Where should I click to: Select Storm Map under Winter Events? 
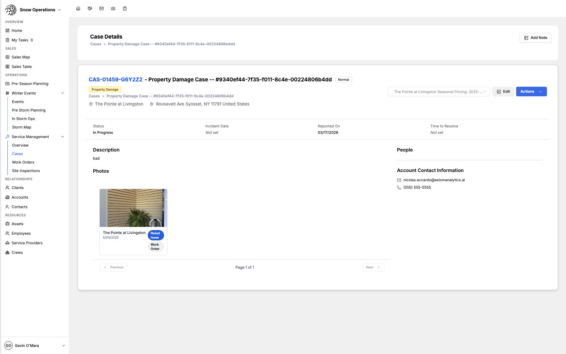point(22,127)
